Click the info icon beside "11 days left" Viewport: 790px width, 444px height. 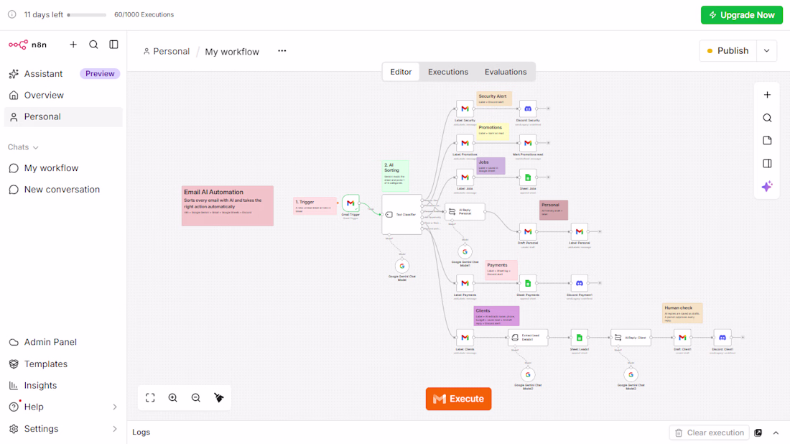[x=12, y=14]
